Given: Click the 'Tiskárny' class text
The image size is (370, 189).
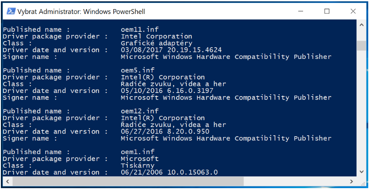Looking at the screenshot, I should pos(137,165).
